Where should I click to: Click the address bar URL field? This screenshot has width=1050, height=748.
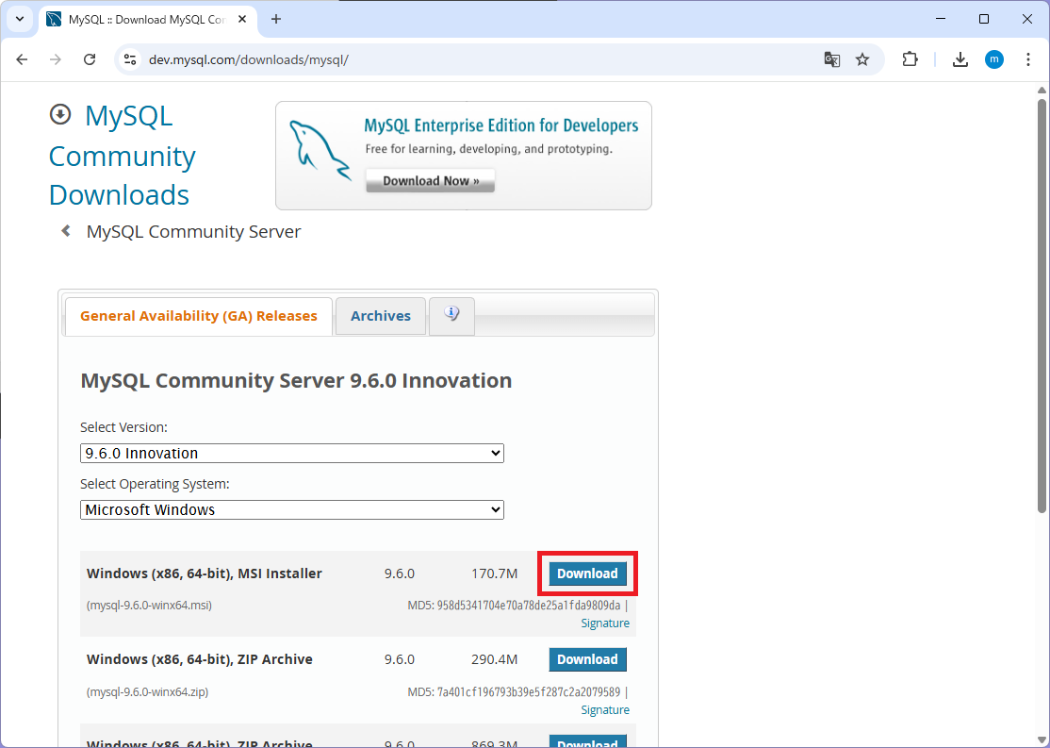click(x=471, y=59)
